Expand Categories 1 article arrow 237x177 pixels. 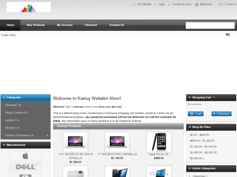tap(190, 176)
